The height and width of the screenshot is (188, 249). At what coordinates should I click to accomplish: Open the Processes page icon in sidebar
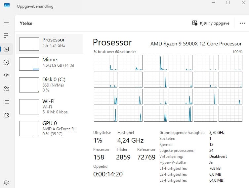6,36
